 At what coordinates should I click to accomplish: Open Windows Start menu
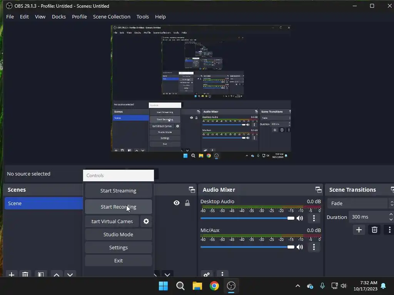[x=163, y=286]
